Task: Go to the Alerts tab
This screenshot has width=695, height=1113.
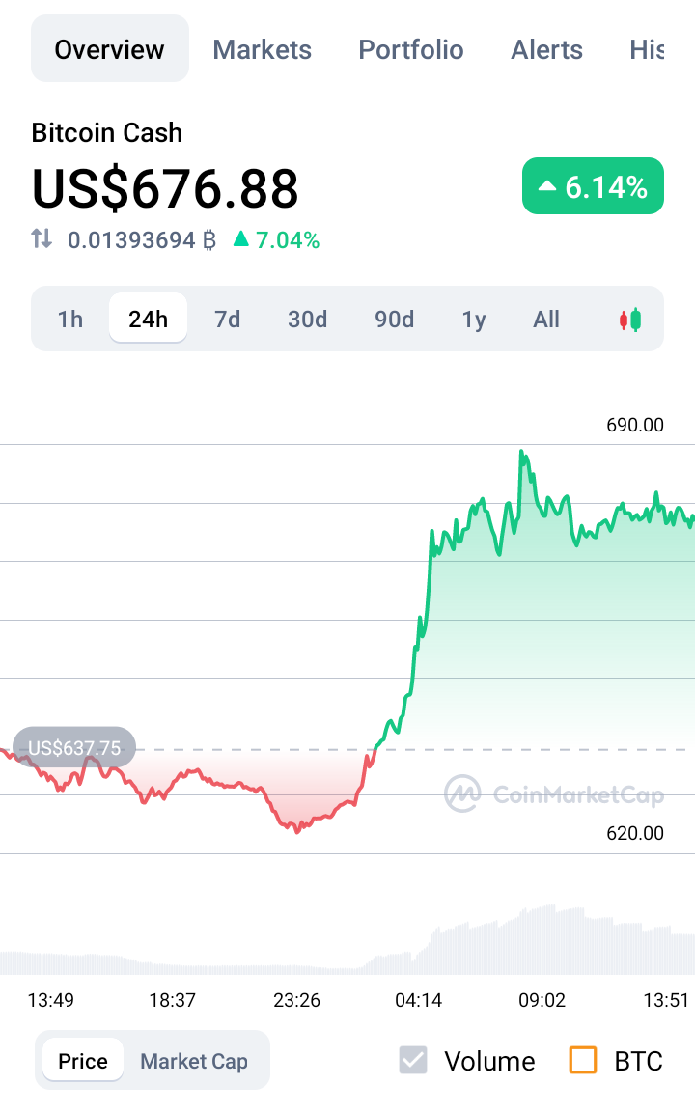Action: pyautogui.click(x=546, y=49)
